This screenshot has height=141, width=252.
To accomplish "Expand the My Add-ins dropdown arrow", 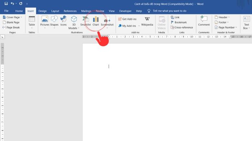I will pos(139,26).
